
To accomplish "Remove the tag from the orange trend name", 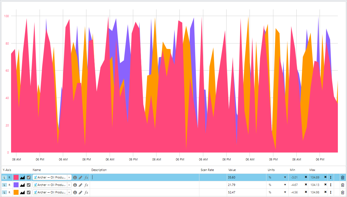I will [x=69, y=192].
